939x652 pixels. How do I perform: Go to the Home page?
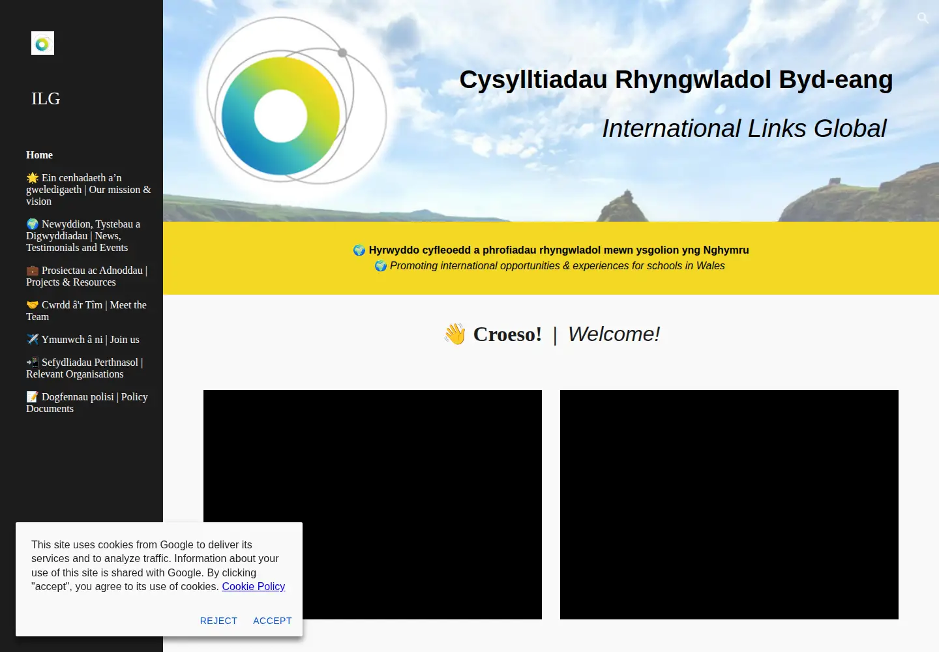39,155
